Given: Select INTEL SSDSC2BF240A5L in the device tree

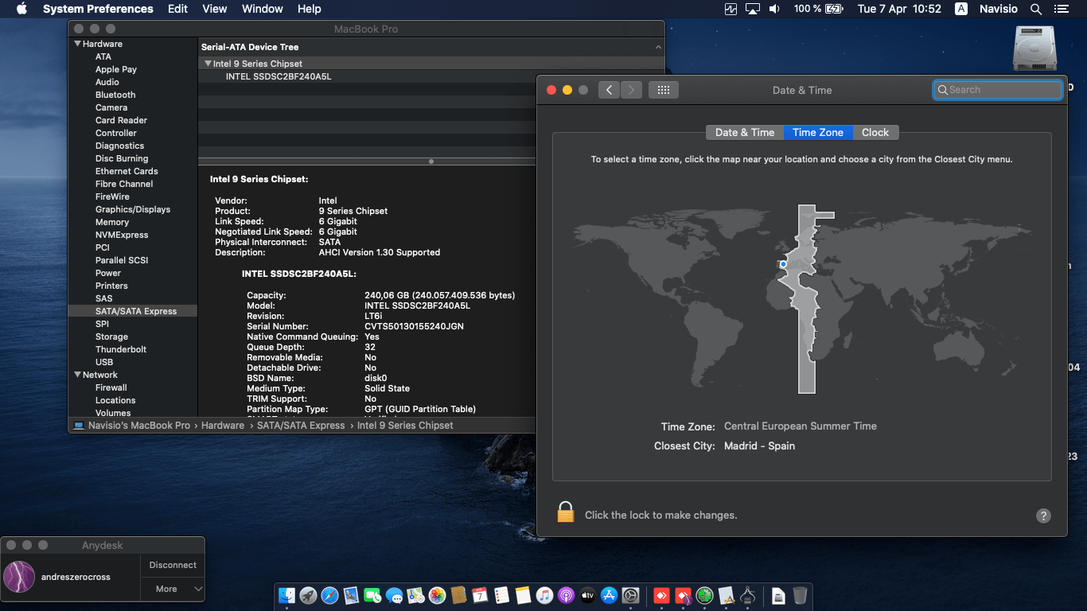Looking at the screenshot, I should pos(279,76).
